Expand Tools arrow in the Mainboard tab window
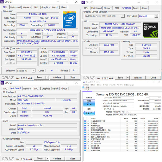This screenshot has width=162, height=162. coord(47,159)
